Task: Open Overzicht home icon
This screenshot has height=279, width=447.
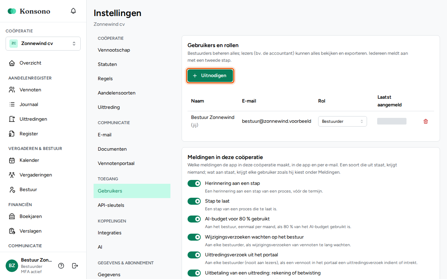Action: (12, 63)
